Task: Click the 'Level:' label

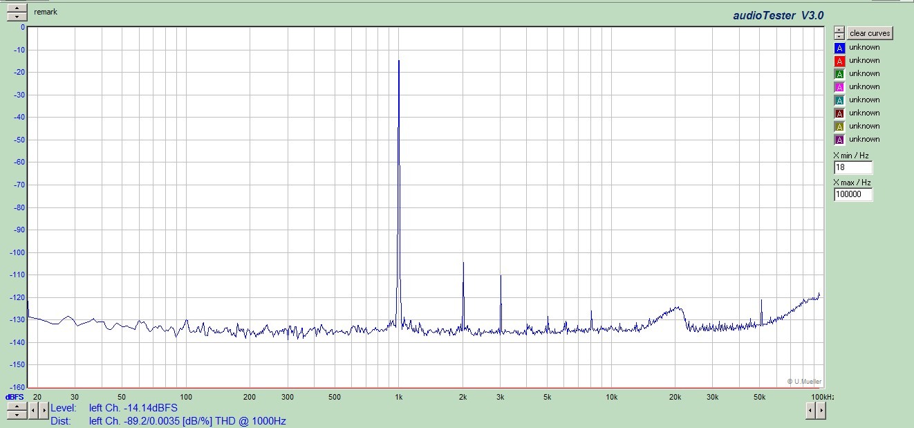Action: (64, 408)
